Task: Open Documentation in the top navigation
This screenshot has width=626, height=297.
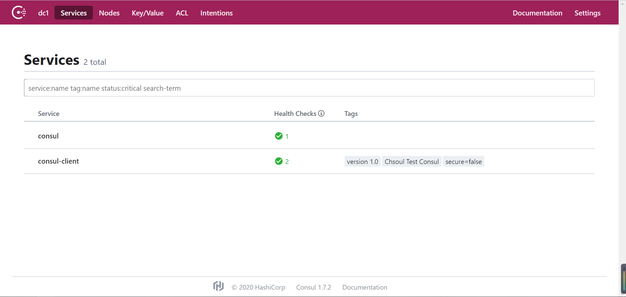Action: click(537, 13)
